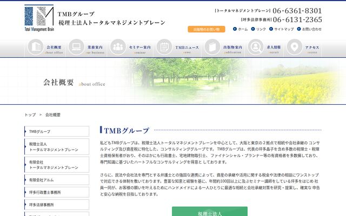Click the bullet icon beside ホーム
Viewport: 346px width, 216px height.
[x=235, y=29]
